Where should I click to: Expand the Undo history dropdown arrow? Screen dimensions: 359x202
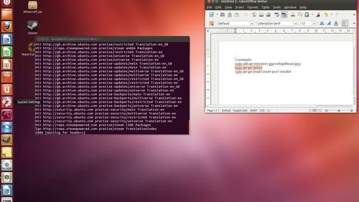[332, 15]
